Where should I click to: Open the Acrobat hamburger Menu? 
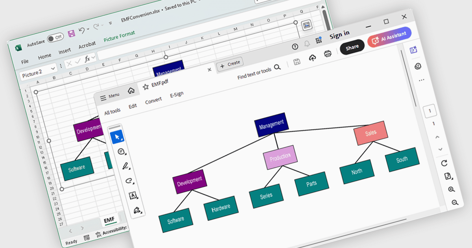click(110, 96)
